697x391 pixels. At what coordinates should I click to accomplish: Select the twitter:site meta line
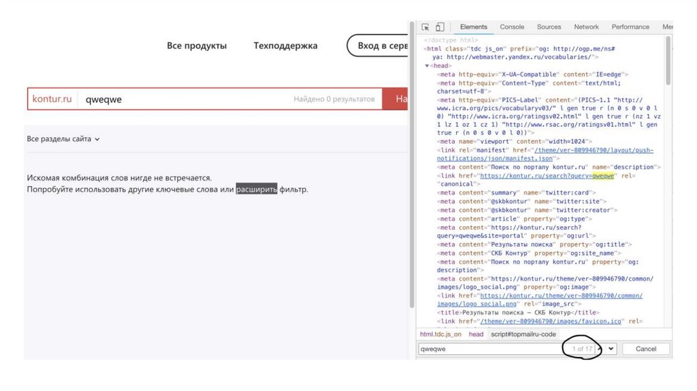point(521,201)
